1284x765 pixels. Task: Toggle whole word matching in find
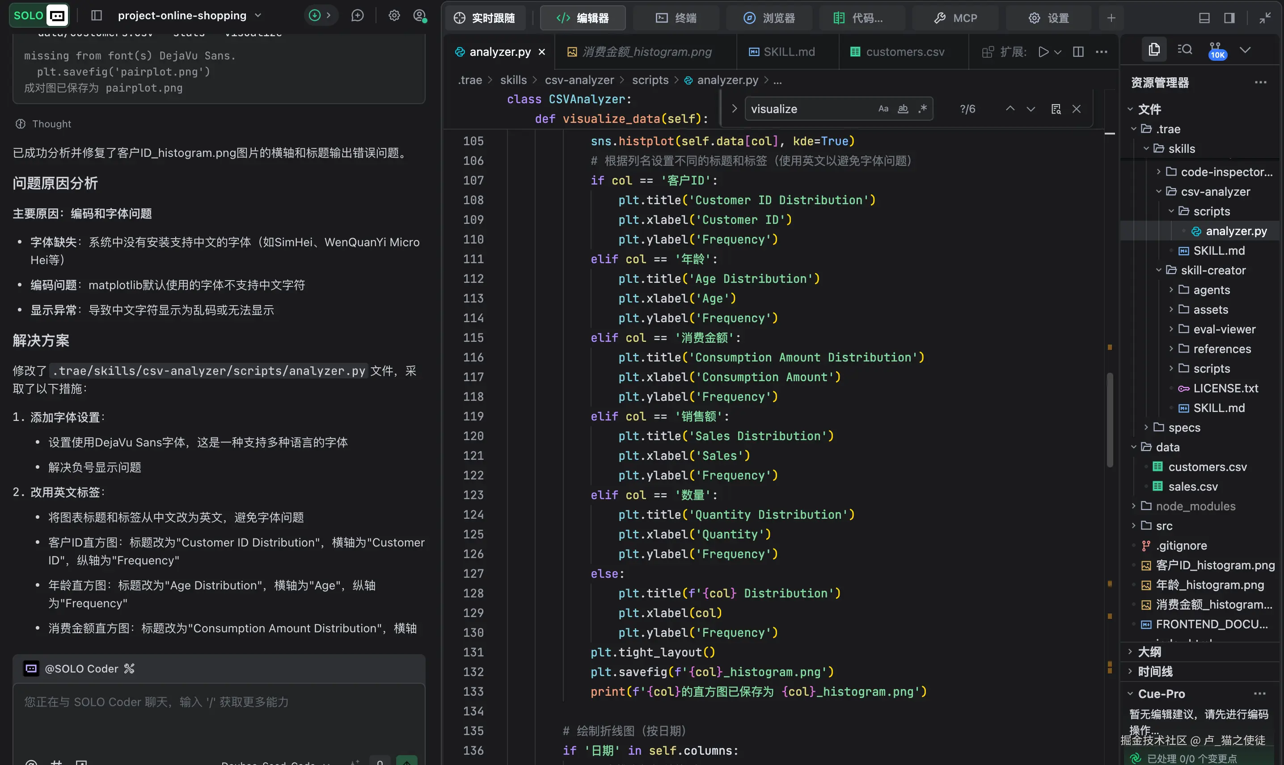pos(903,109)
